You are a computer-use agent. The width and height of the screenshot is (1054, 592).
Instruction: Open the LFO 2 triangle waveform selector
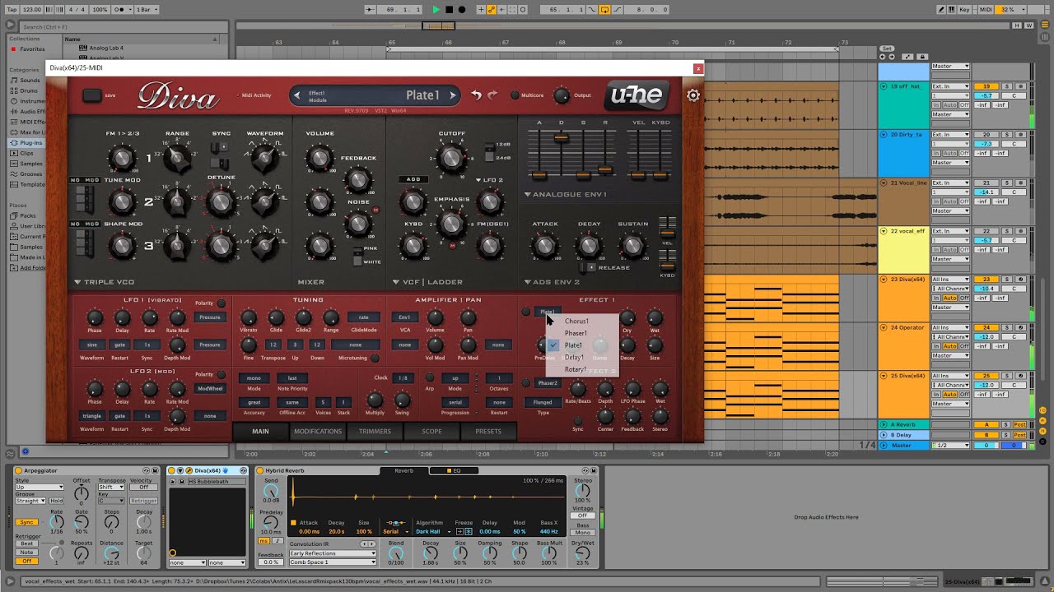click(x=92, y=416)
